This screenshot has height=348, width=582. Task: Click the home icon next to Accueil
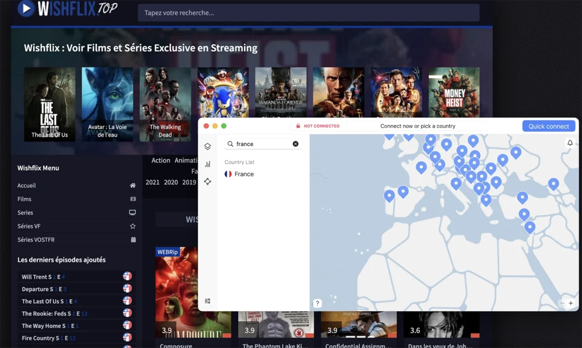[132, 185]
